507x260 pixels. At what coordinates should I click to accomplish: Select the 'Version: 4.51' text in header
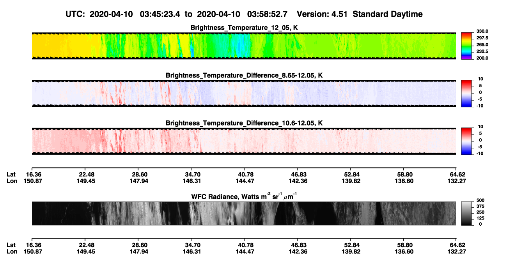(x=321, y=14)
